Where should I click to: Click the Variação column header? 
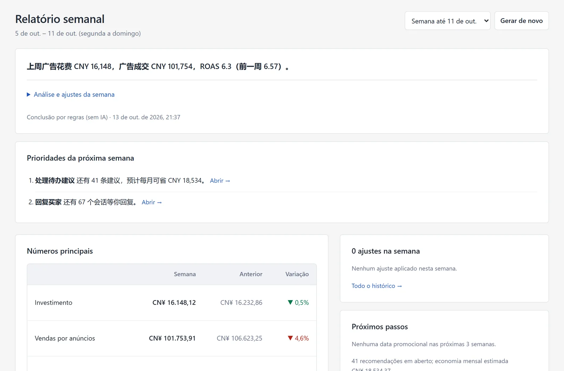tap(297, 274)
